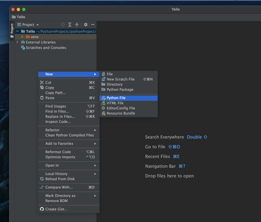Create new Directory from submenu
261x222 pixels.
(129, 84)
